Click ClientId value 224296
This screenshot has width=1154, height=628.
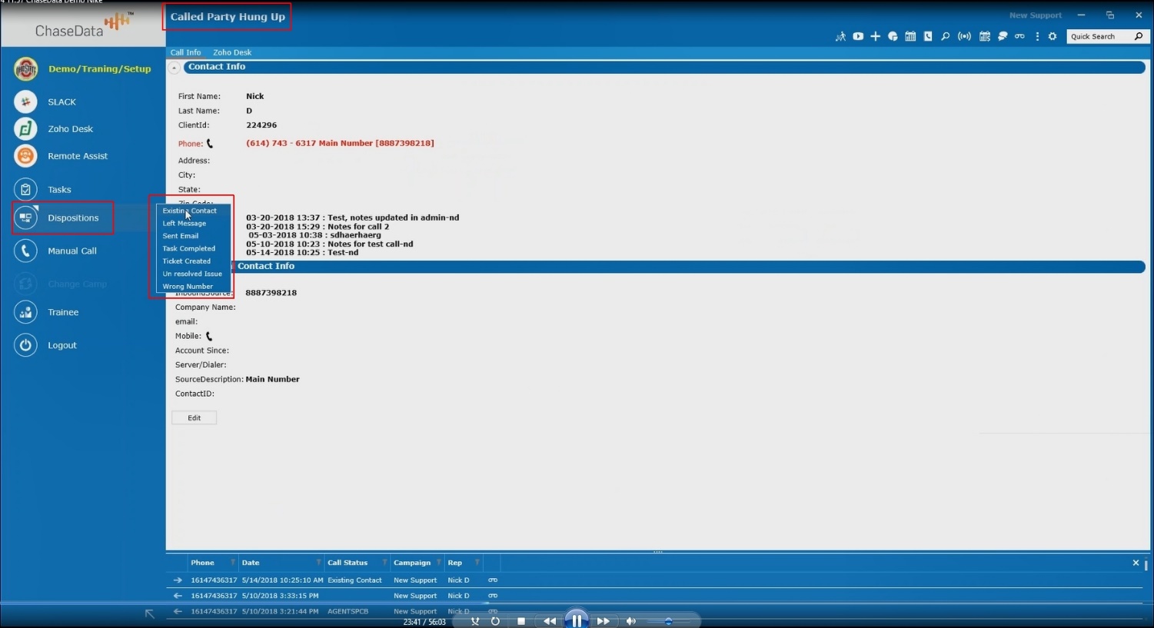tap(261, 125)
